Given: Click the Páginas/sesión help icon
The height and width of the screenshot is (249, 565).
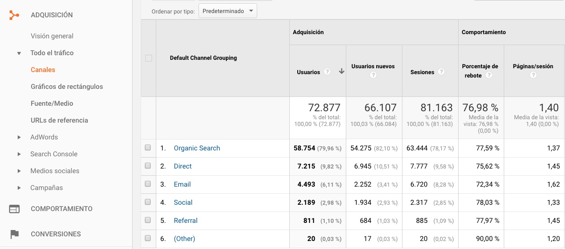Looking at the screenshot, I should tap(533, 75).
